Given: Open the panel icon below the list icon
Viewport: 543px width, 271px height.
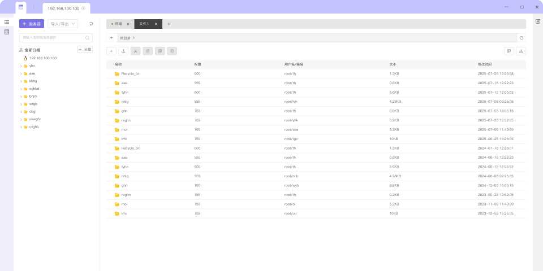Looking at the screenshot, I should pyautogui.click(x=7, y=32).
